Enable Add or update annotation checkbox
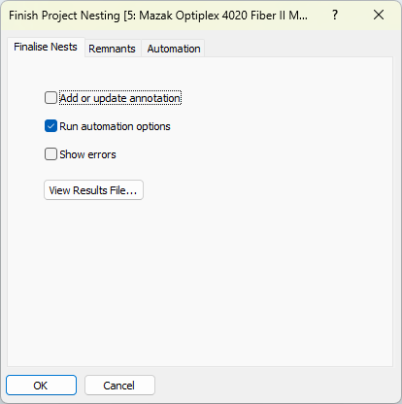402x404 pixels. (50, 98)
